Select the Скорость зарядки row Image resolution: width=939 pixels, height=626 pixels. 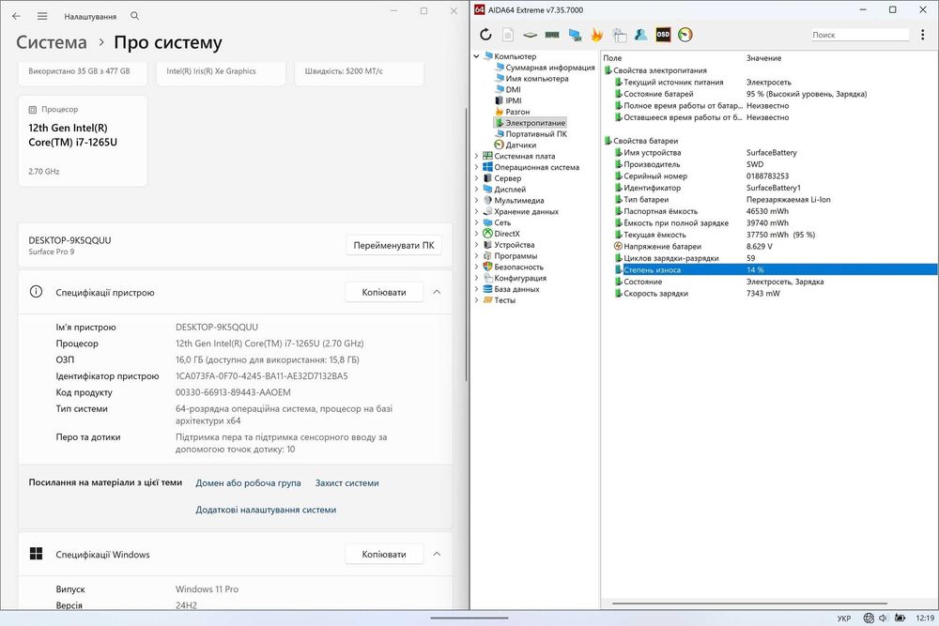[x=776, y=293]
